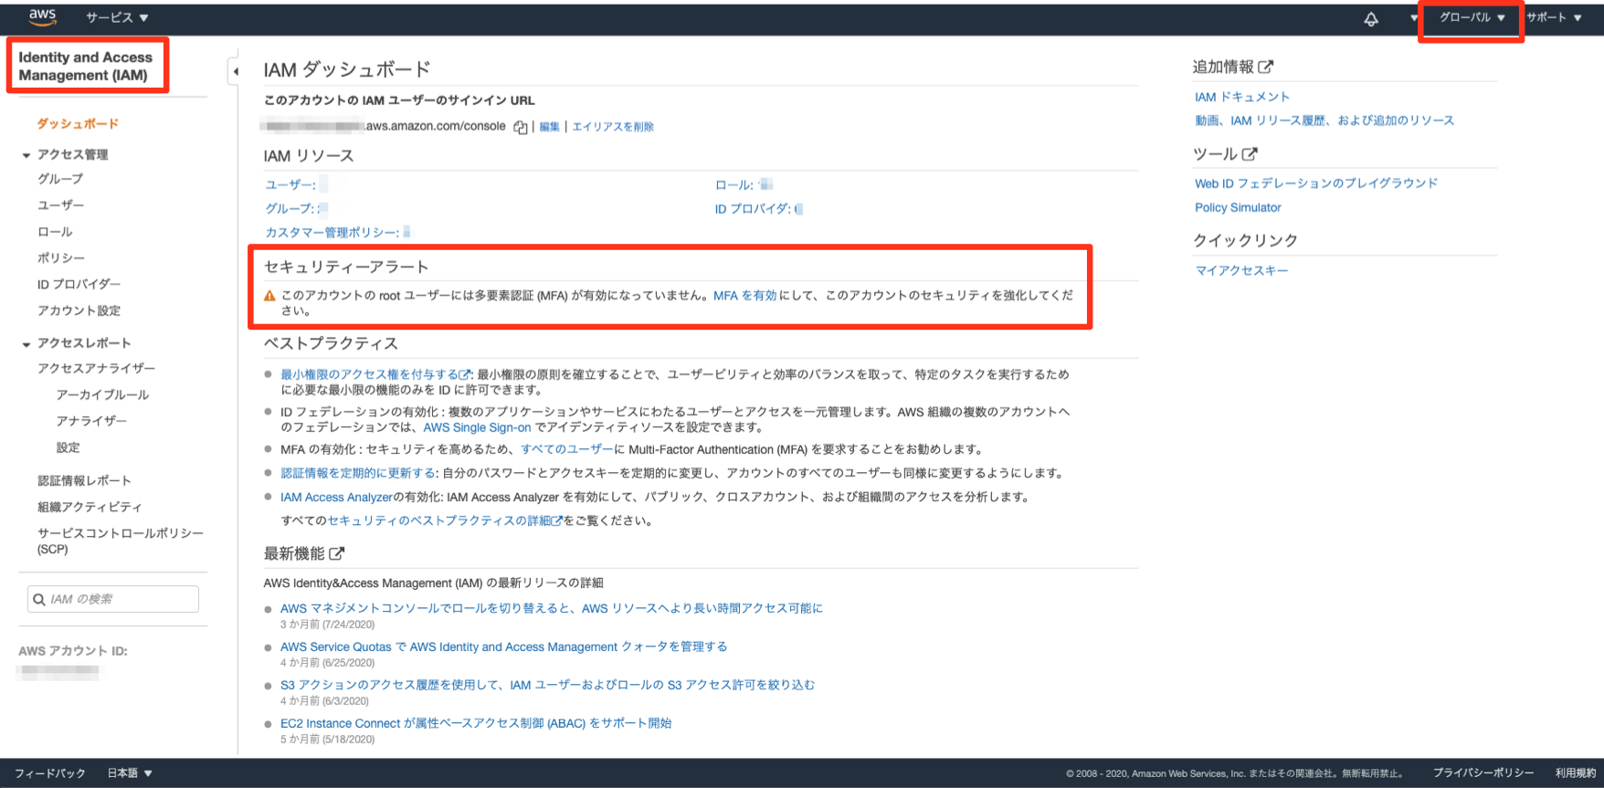This screenshot has height=788, width=1604.
Task: Open 組織アクティビティ in the sidebar
Action: click(x=90, y=507)
